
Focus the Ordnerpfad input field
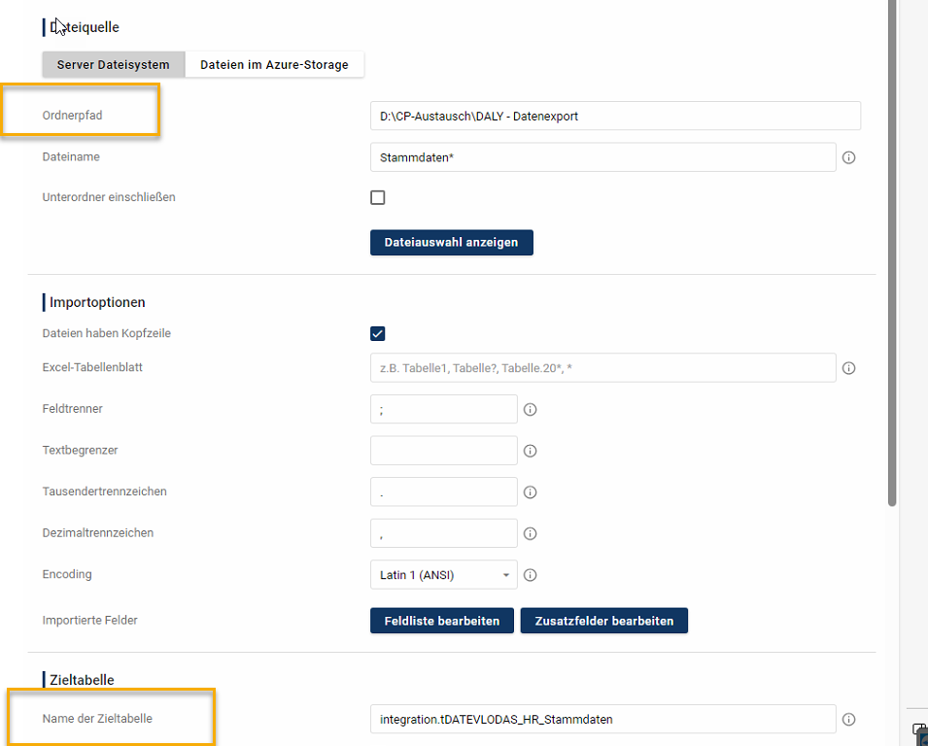click(x=615, y=116)
